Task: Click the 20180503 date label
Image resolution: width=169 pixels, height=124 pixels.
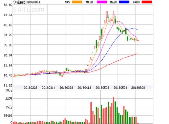Action: (102, 88)
